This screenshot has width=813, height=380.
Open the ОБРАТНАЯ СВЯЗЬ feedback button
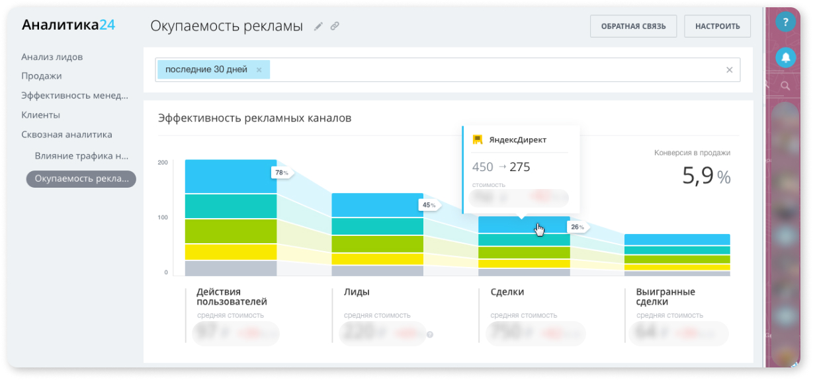click(633, 26)
